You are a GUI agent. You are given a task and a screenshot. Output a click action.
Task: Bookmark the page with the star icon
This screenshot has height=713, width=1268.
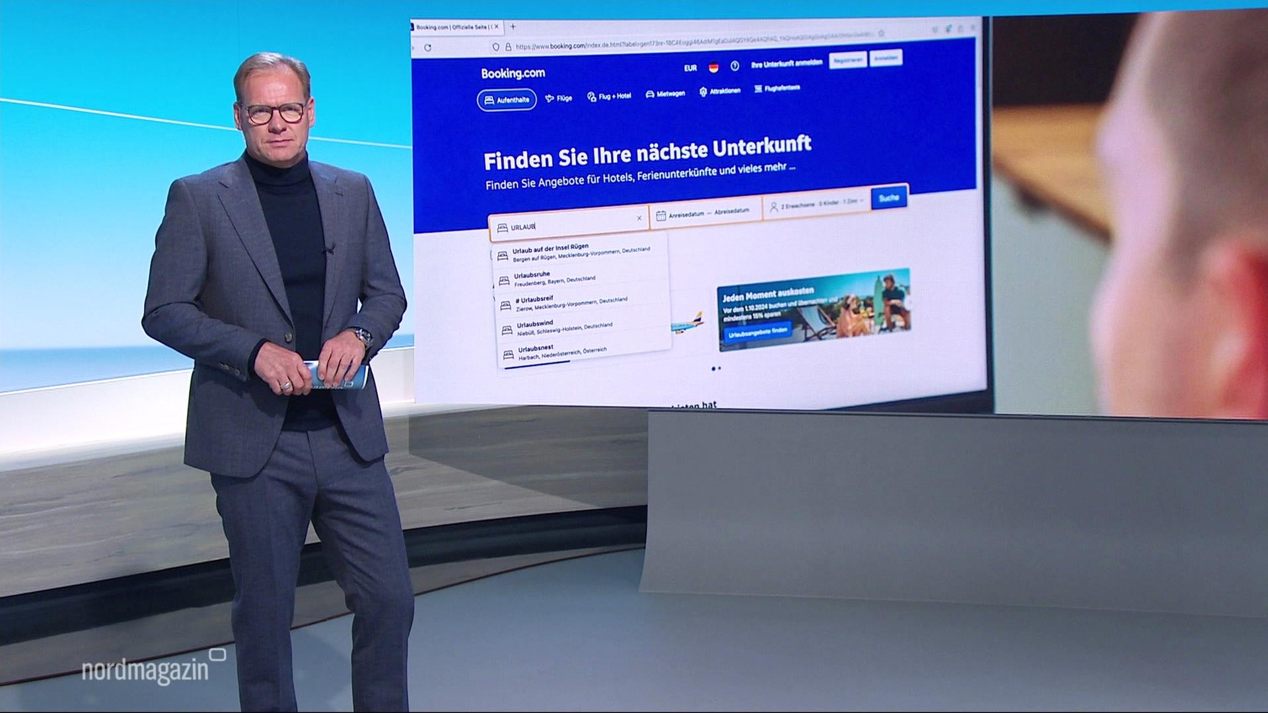tap(881, 33)
